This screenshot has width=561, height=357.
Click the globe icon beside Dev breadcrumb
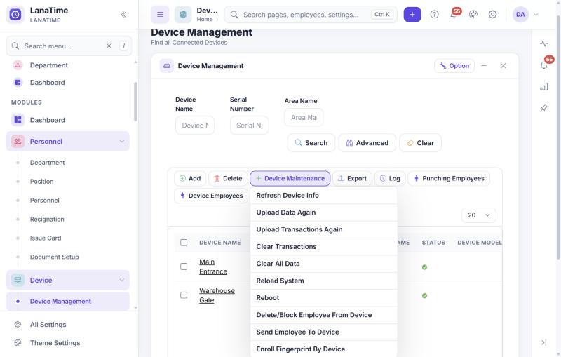click(x=183, y=14)
